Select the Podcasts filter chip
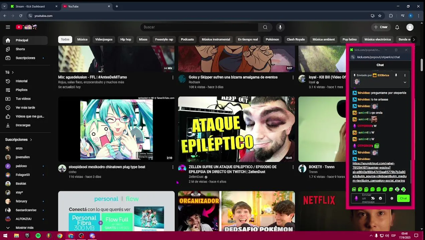Image resolution: width=425 pixels, height=240 pixels. pyautogui.click(x=187, y=39)
